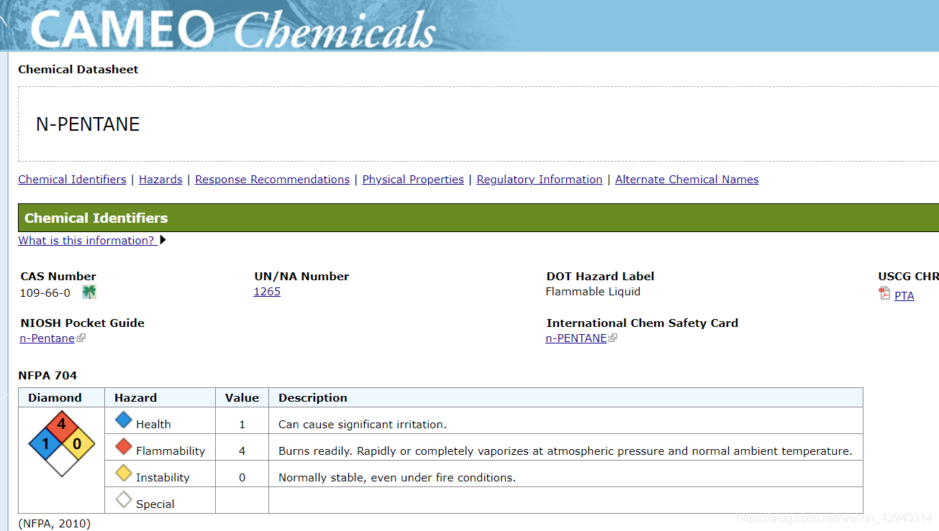
Task: Click the Flammability row value 4
Action: pos(242,451)
